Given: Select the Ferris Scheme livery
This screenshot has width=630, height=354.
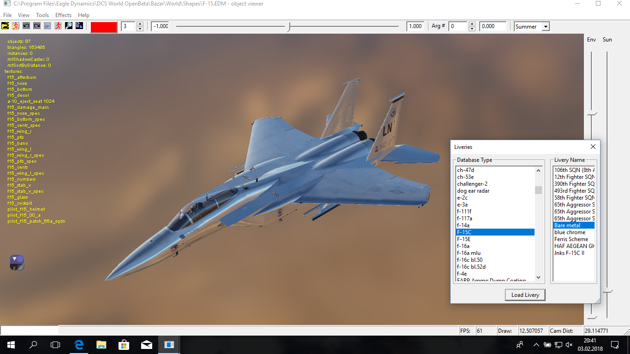Looking at the screenshot, I should click(x=574, y=239).
